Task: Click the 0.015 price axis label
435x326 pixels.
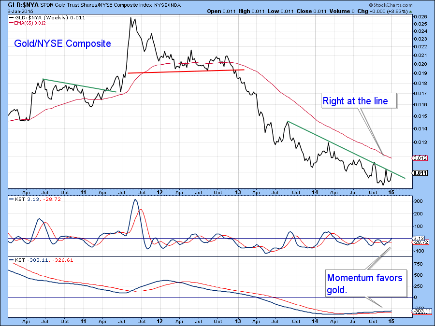Action: click(420, 116)
